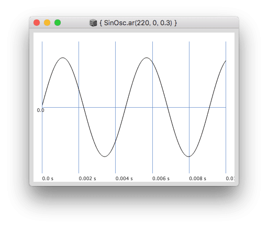Click the 0.0 amplitude label
Image resolution: width=268 pixels, height=228 pixels.
click(x=40, y=110)
